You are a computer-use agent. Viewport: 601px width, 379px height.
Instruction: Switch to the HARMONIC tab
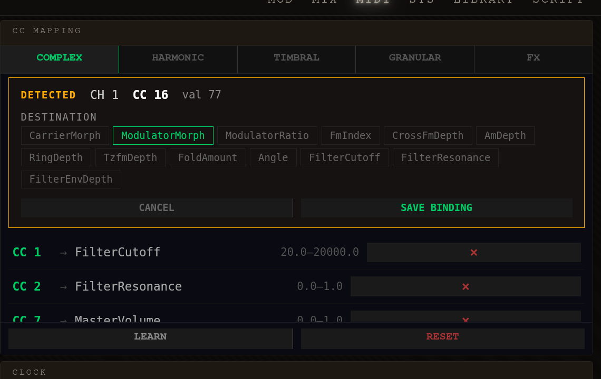pyautogui.click(x=178, y=58)
